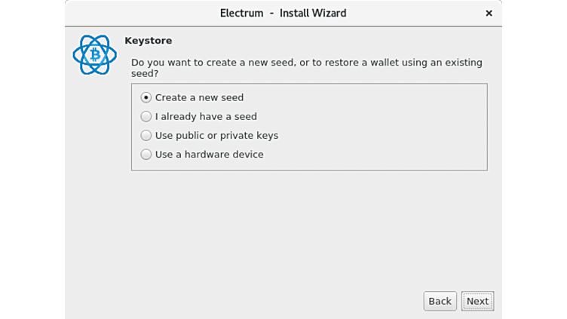Screen dimensions: 567x319
Task: Click the bold Keystore heading
Action: [x=148, y=41]
